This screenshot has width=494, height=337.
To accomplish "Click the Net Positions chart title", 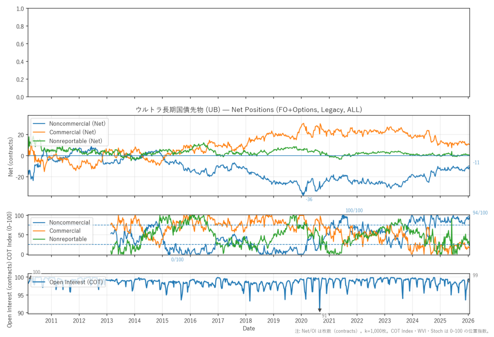I will 249,110.
